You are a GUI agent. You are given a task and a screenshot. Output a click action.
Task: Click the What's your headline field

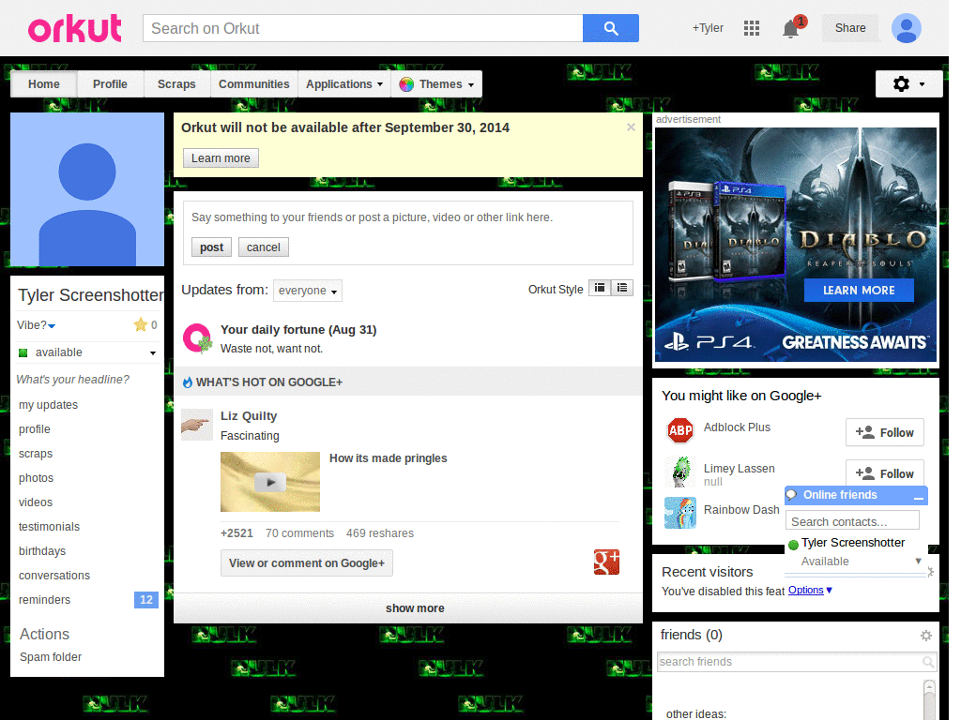click(x=73, y=380)
